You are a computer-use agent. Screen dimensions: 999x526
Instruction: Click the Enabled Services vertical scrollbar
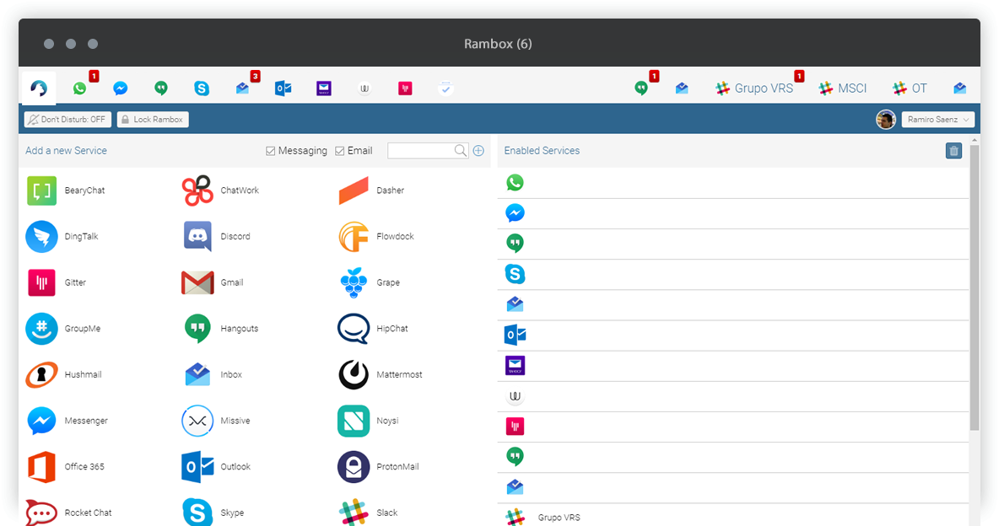click(975, 287)
